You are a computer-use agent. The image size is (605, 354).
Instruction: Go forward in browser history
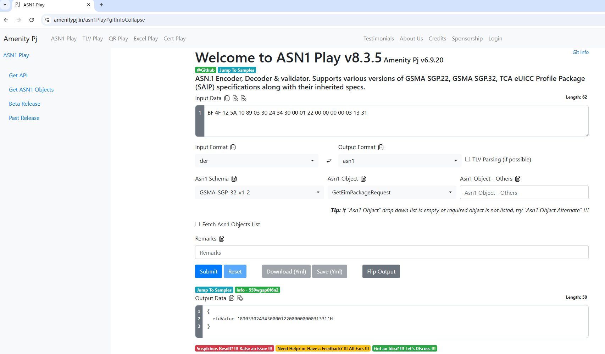click(x=19, y=20)
